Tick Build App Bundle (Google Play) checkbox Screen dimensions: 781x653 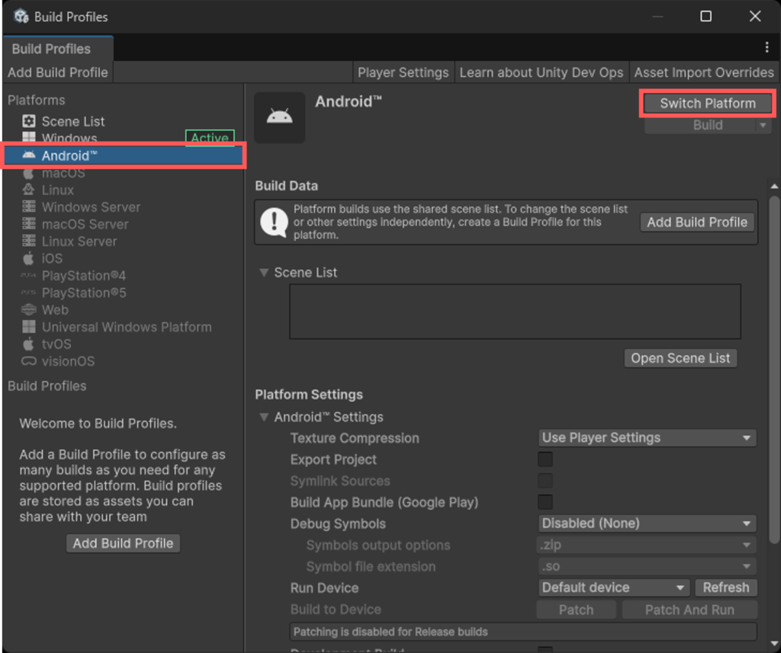click(545, 502)
